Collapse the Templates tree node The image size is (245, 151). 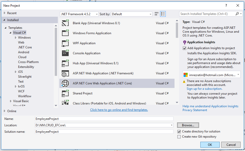point(5,28)
